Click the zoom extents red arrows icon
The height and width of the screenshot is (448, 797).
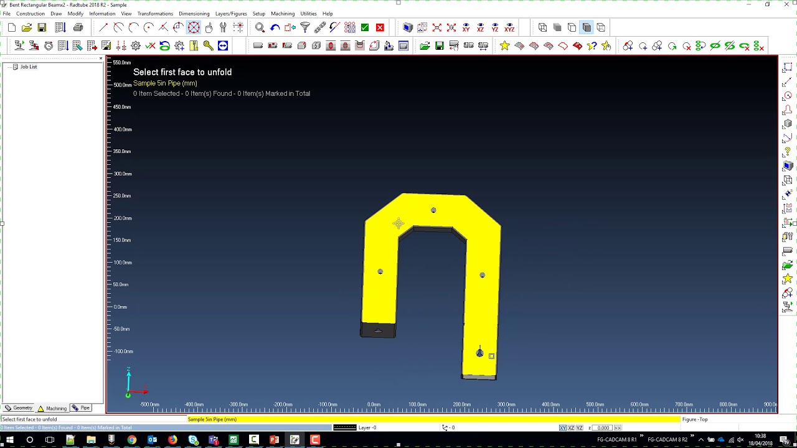click(436, 27)
